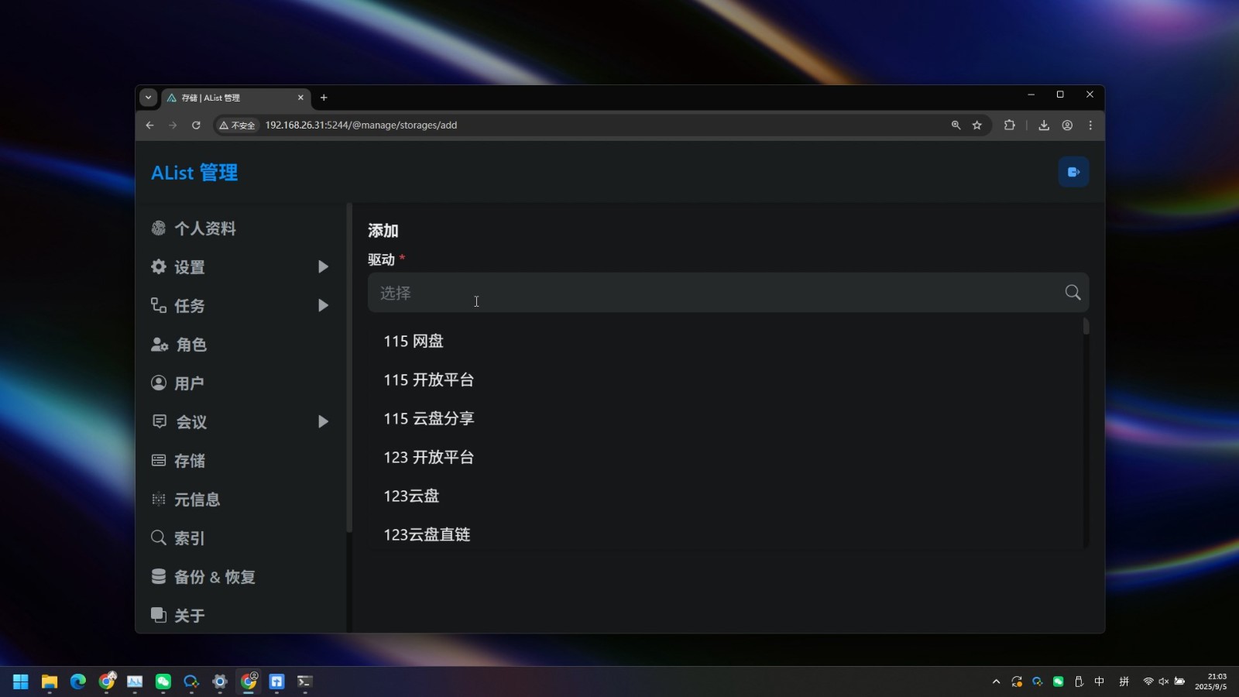The height and width of the screenshot is (697, 1239).
Task: Open 备份 & 恢复 page
Action: (215, 577)
